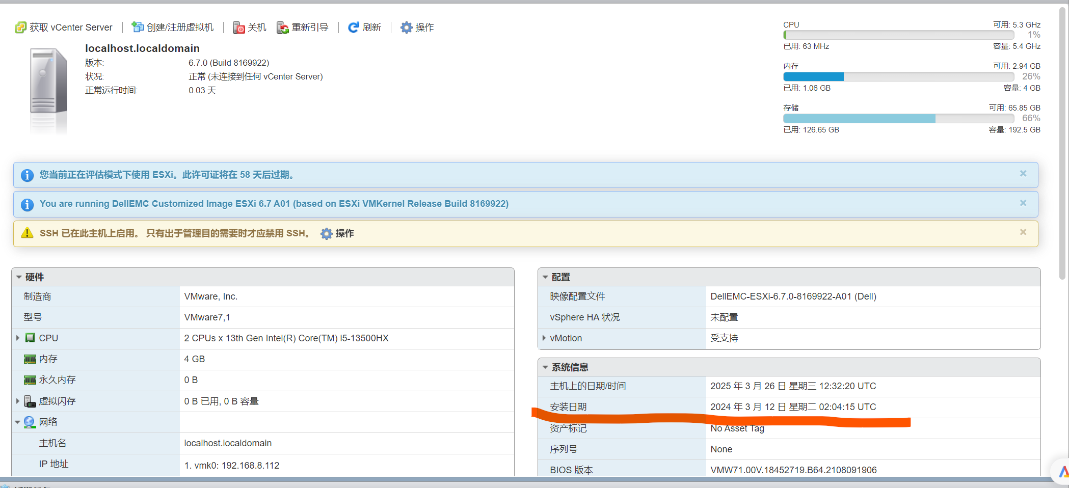Click the localhost.localdomain host title
The image size is (1069, 488).
coord(142,48)
